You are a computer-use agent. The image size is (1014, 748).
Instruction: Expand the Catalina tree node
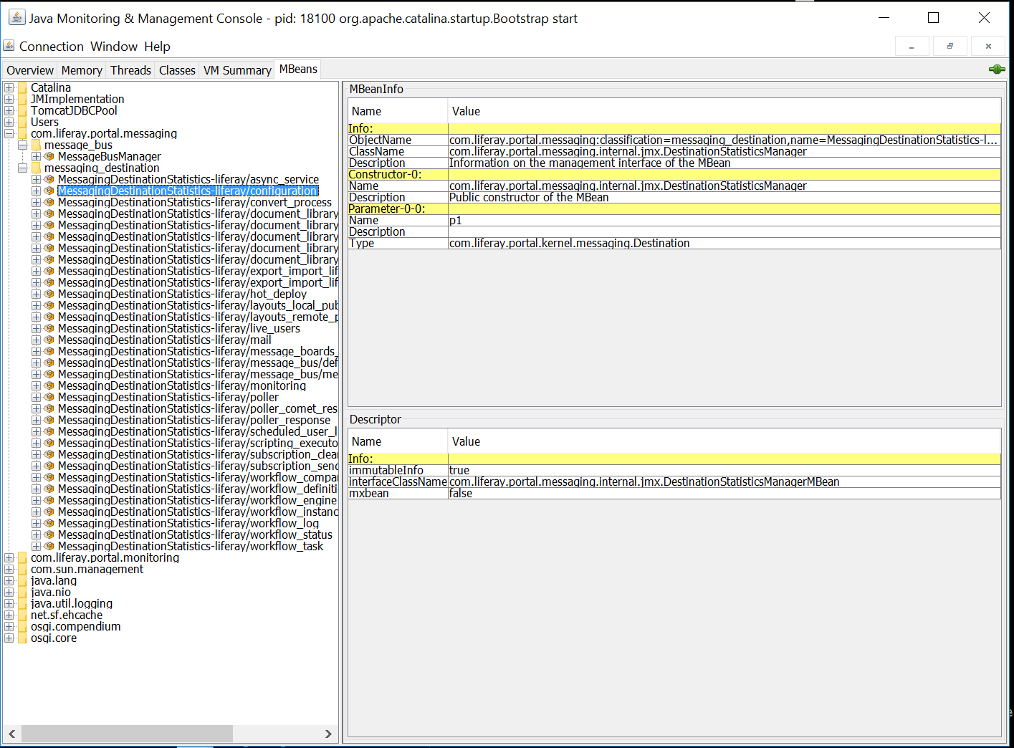point(9,87)
